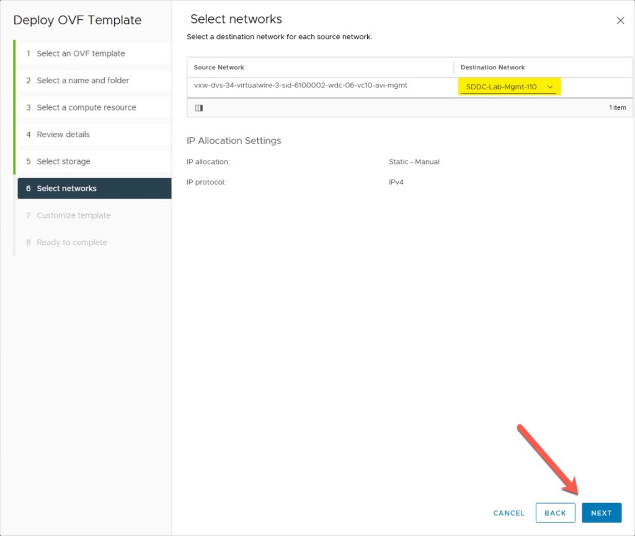This screenshot has height=536, width=635.
Task: Close the Deploy OVF Template dialog
Action: (620, 20)
